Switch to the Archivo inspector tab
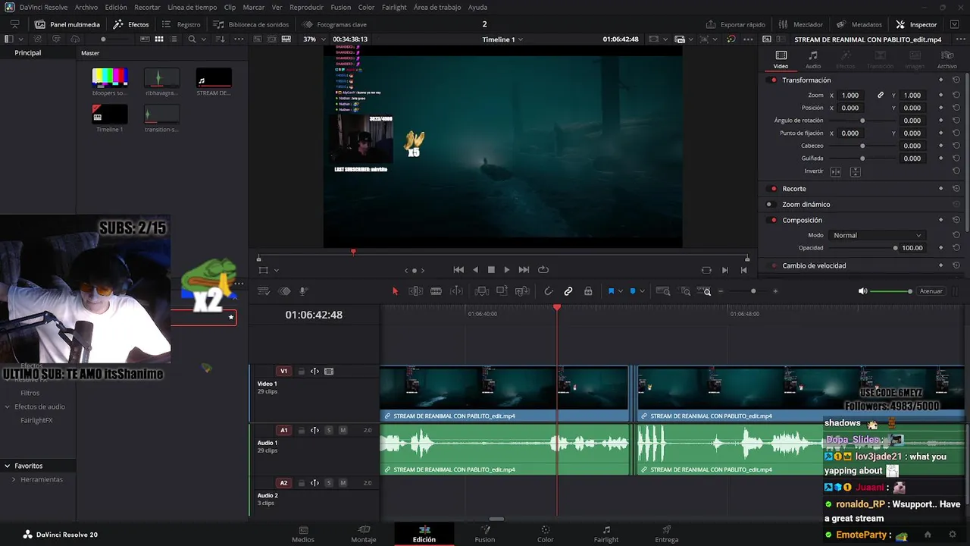The image size is (970, 546). (947, 60)
